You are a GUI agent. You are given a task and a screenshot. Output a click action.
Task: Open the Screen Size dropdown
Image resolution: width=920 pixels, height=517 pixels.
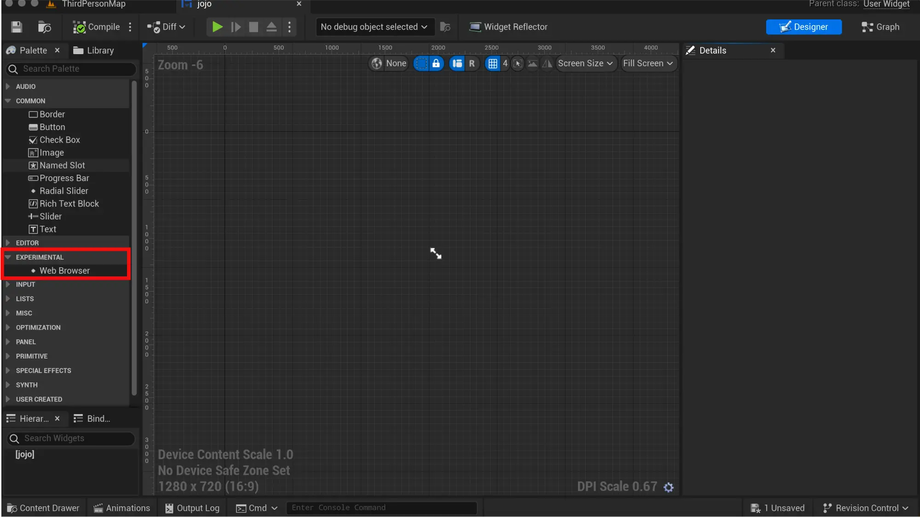click(x=585, y=63)
